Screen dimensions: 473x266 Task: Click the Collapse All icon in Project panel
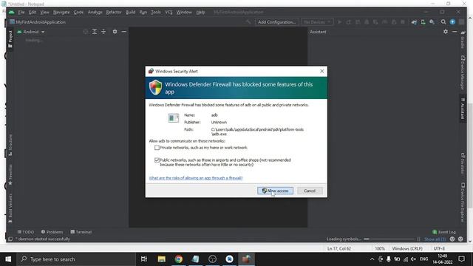coord(103,31)
